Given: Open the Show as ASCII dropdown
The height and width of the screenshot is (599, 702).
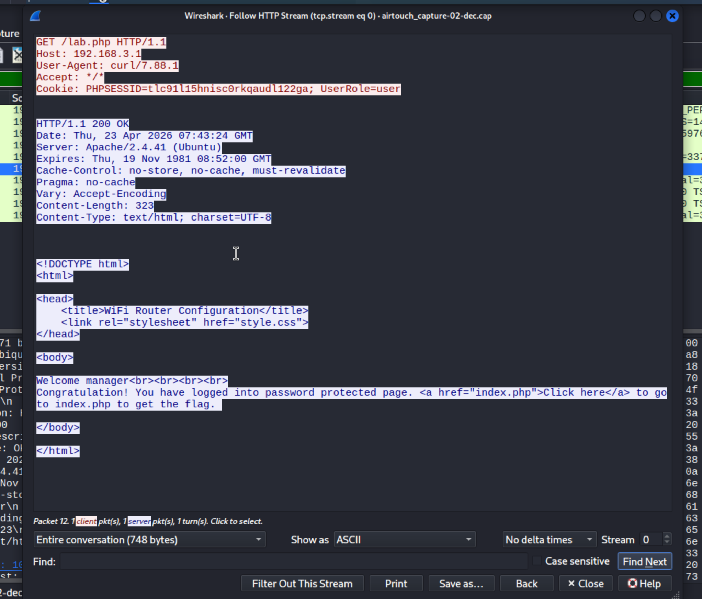Looking at the screenshot, I should (404, 540).
